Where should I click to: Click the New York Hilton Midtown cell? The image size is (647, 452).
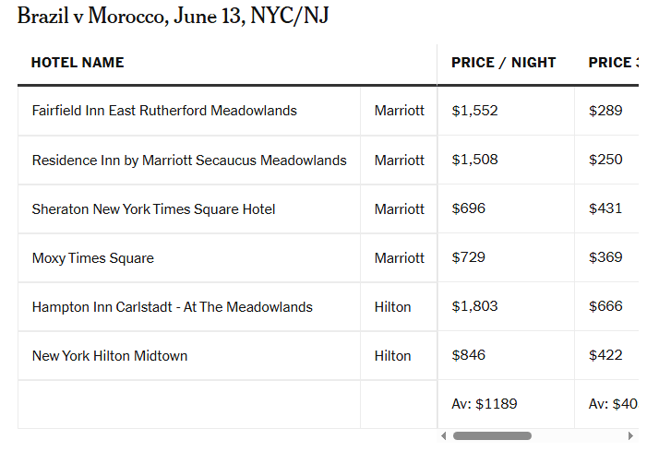pyautogui.click(x=110, y=356)
